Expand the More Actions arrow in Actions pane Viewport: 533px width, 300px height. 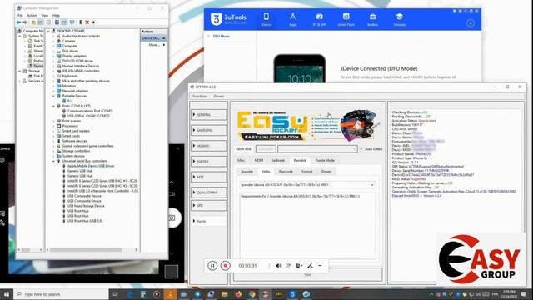164,45
